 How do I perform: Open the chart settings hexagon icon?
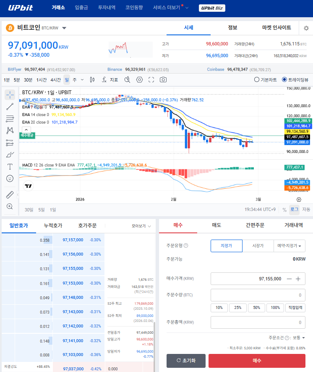[139, 80]
